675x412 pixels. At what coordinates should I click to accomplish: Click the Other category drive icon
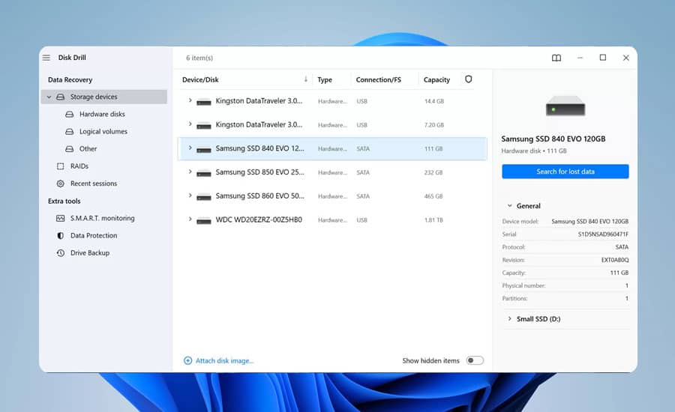point(69,149)
